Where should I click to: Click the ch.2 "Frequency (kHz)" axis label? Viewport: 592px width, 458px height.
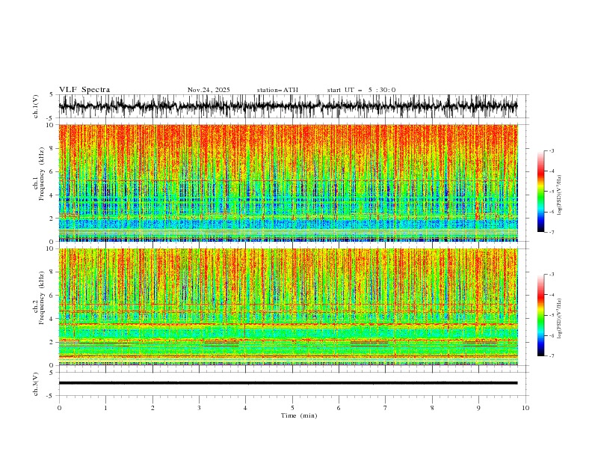[x=42, y=298]
